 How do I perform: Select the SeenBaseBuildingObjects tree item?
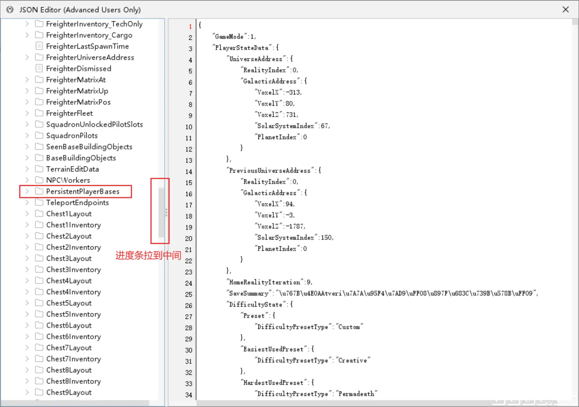coord(89,147)
